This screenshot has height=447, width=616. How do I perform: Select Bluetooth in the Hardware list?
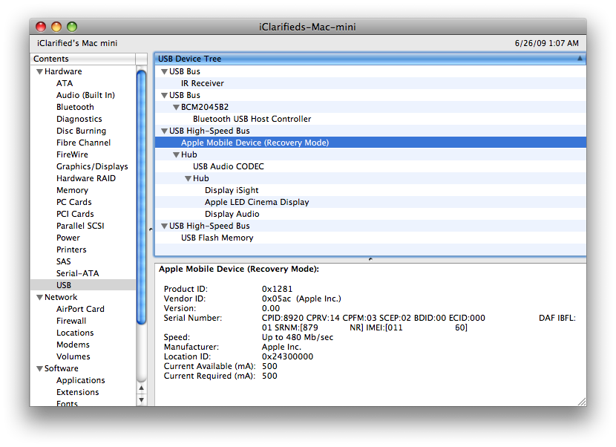[x=75, y=107]
